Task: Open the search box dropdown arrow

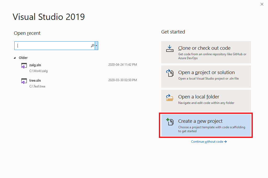Action: click(x=97, y=46)
